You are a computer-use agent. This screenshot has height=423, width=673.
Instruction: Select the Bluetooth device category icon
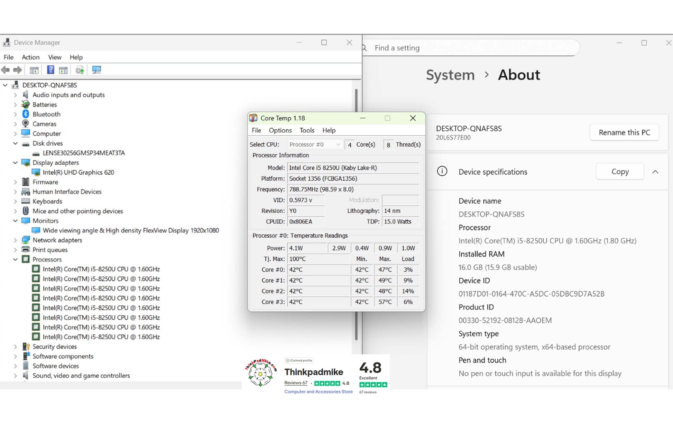tap(26, 114)
